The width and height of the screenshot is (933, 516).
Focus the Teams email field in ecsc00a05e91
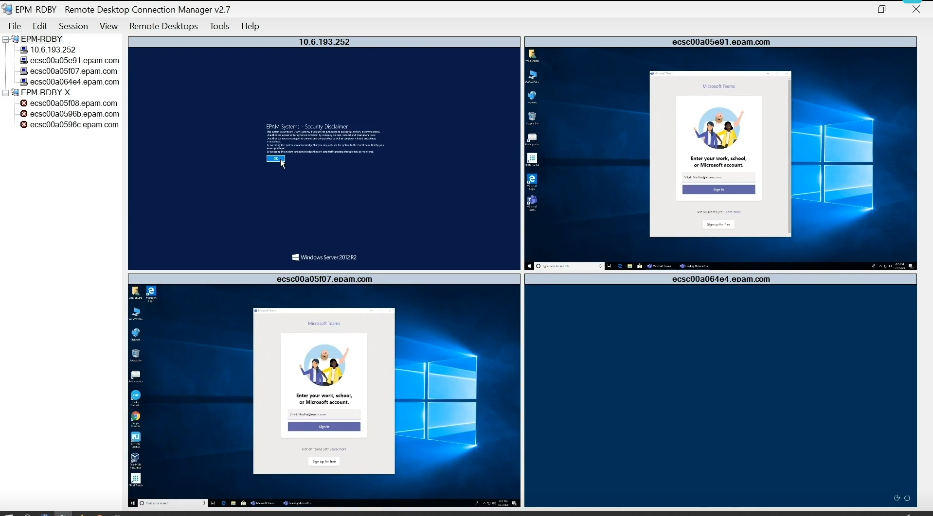(x=718, y=177)
